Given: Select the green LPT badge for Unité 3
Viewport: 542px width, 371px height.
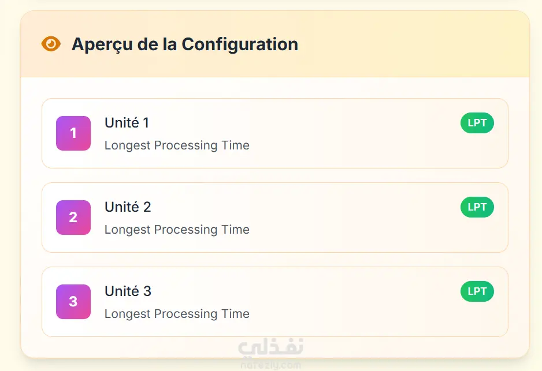Looking at the screenshot, I should [x=477, y=291].
